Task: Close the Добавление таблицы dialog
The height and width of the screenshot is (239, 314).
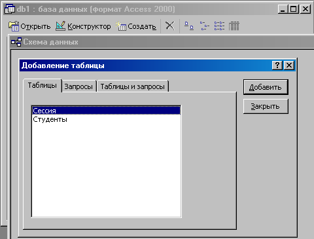Action: tap(289, 65)
